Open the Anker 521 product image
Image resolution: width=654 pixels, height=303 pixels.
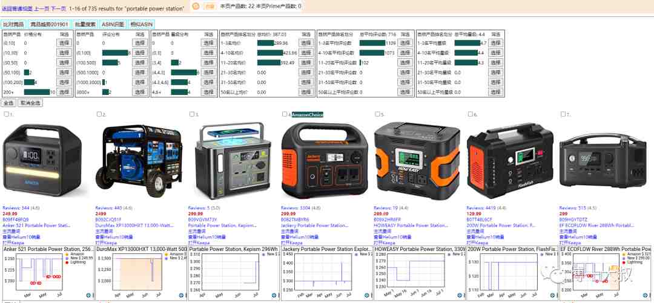click(42, 160)
